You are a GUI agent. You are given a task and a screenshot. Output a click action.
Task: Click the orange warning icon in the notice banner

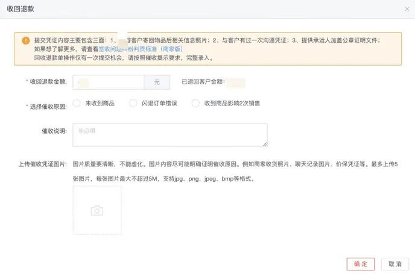pyautogui.click(x=25, y=40)
